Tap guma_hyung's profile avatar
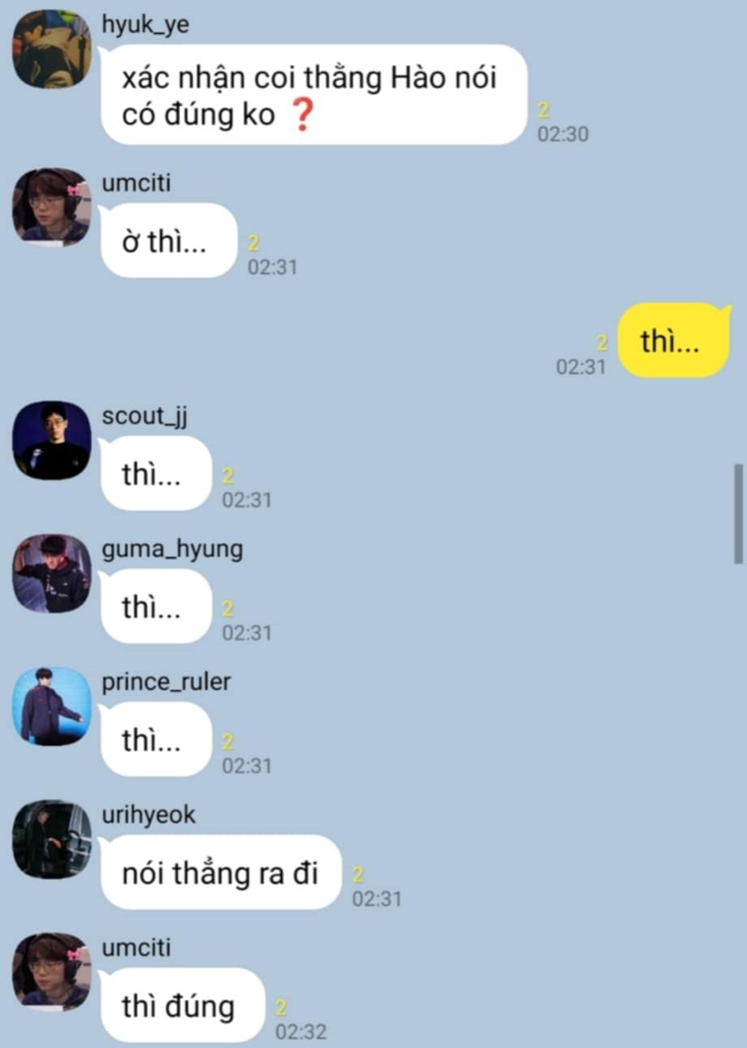The image size is (747, 1048). click(x=52, y=573)
